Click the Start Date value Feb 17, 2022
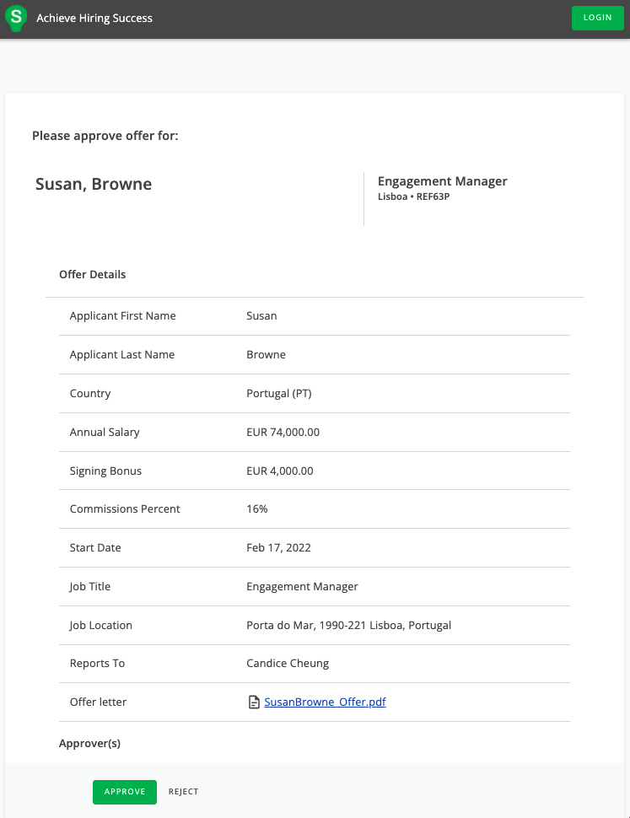 coord(278,548)
